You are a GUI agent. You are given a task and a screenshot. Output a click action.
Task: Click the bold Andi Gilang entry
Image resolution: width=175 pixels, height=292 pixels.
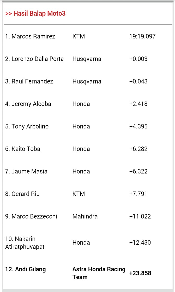pyautogui.click(x=26, y=269)
